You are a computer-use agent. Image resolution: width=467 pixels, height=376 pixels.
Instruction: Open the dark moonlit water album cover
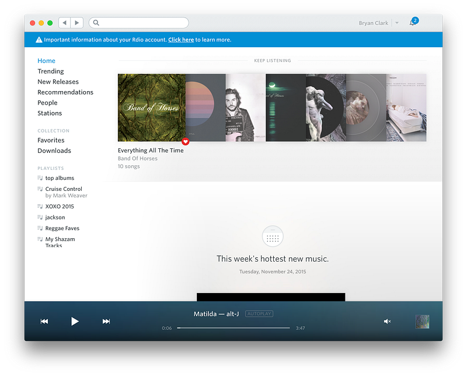click(x=285, y=107)
